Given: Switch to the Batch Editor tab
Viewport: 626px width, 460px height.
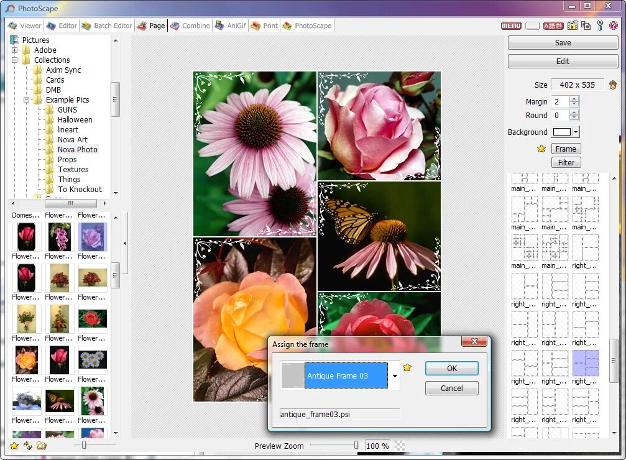Looking at the screenshot, I should [106, 25].
